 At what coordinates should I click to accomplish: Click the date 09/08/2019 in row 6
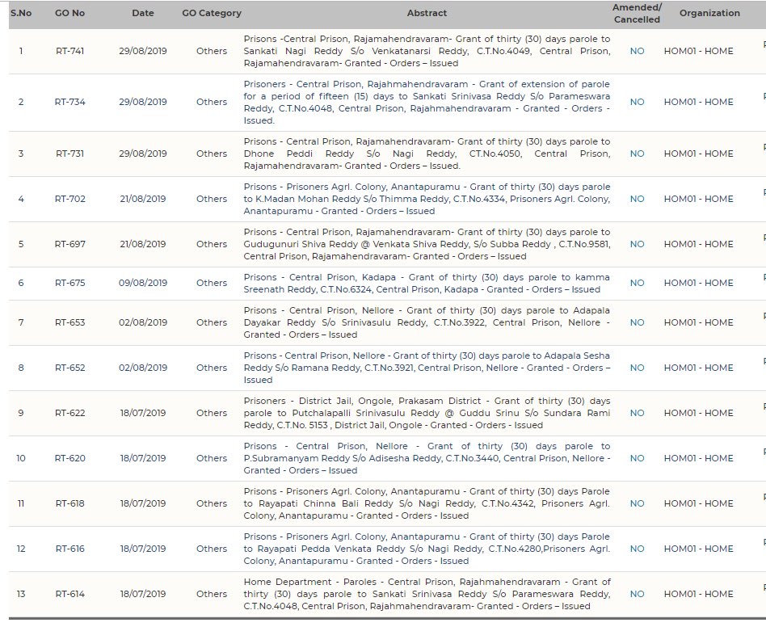[x=143, y=284]
